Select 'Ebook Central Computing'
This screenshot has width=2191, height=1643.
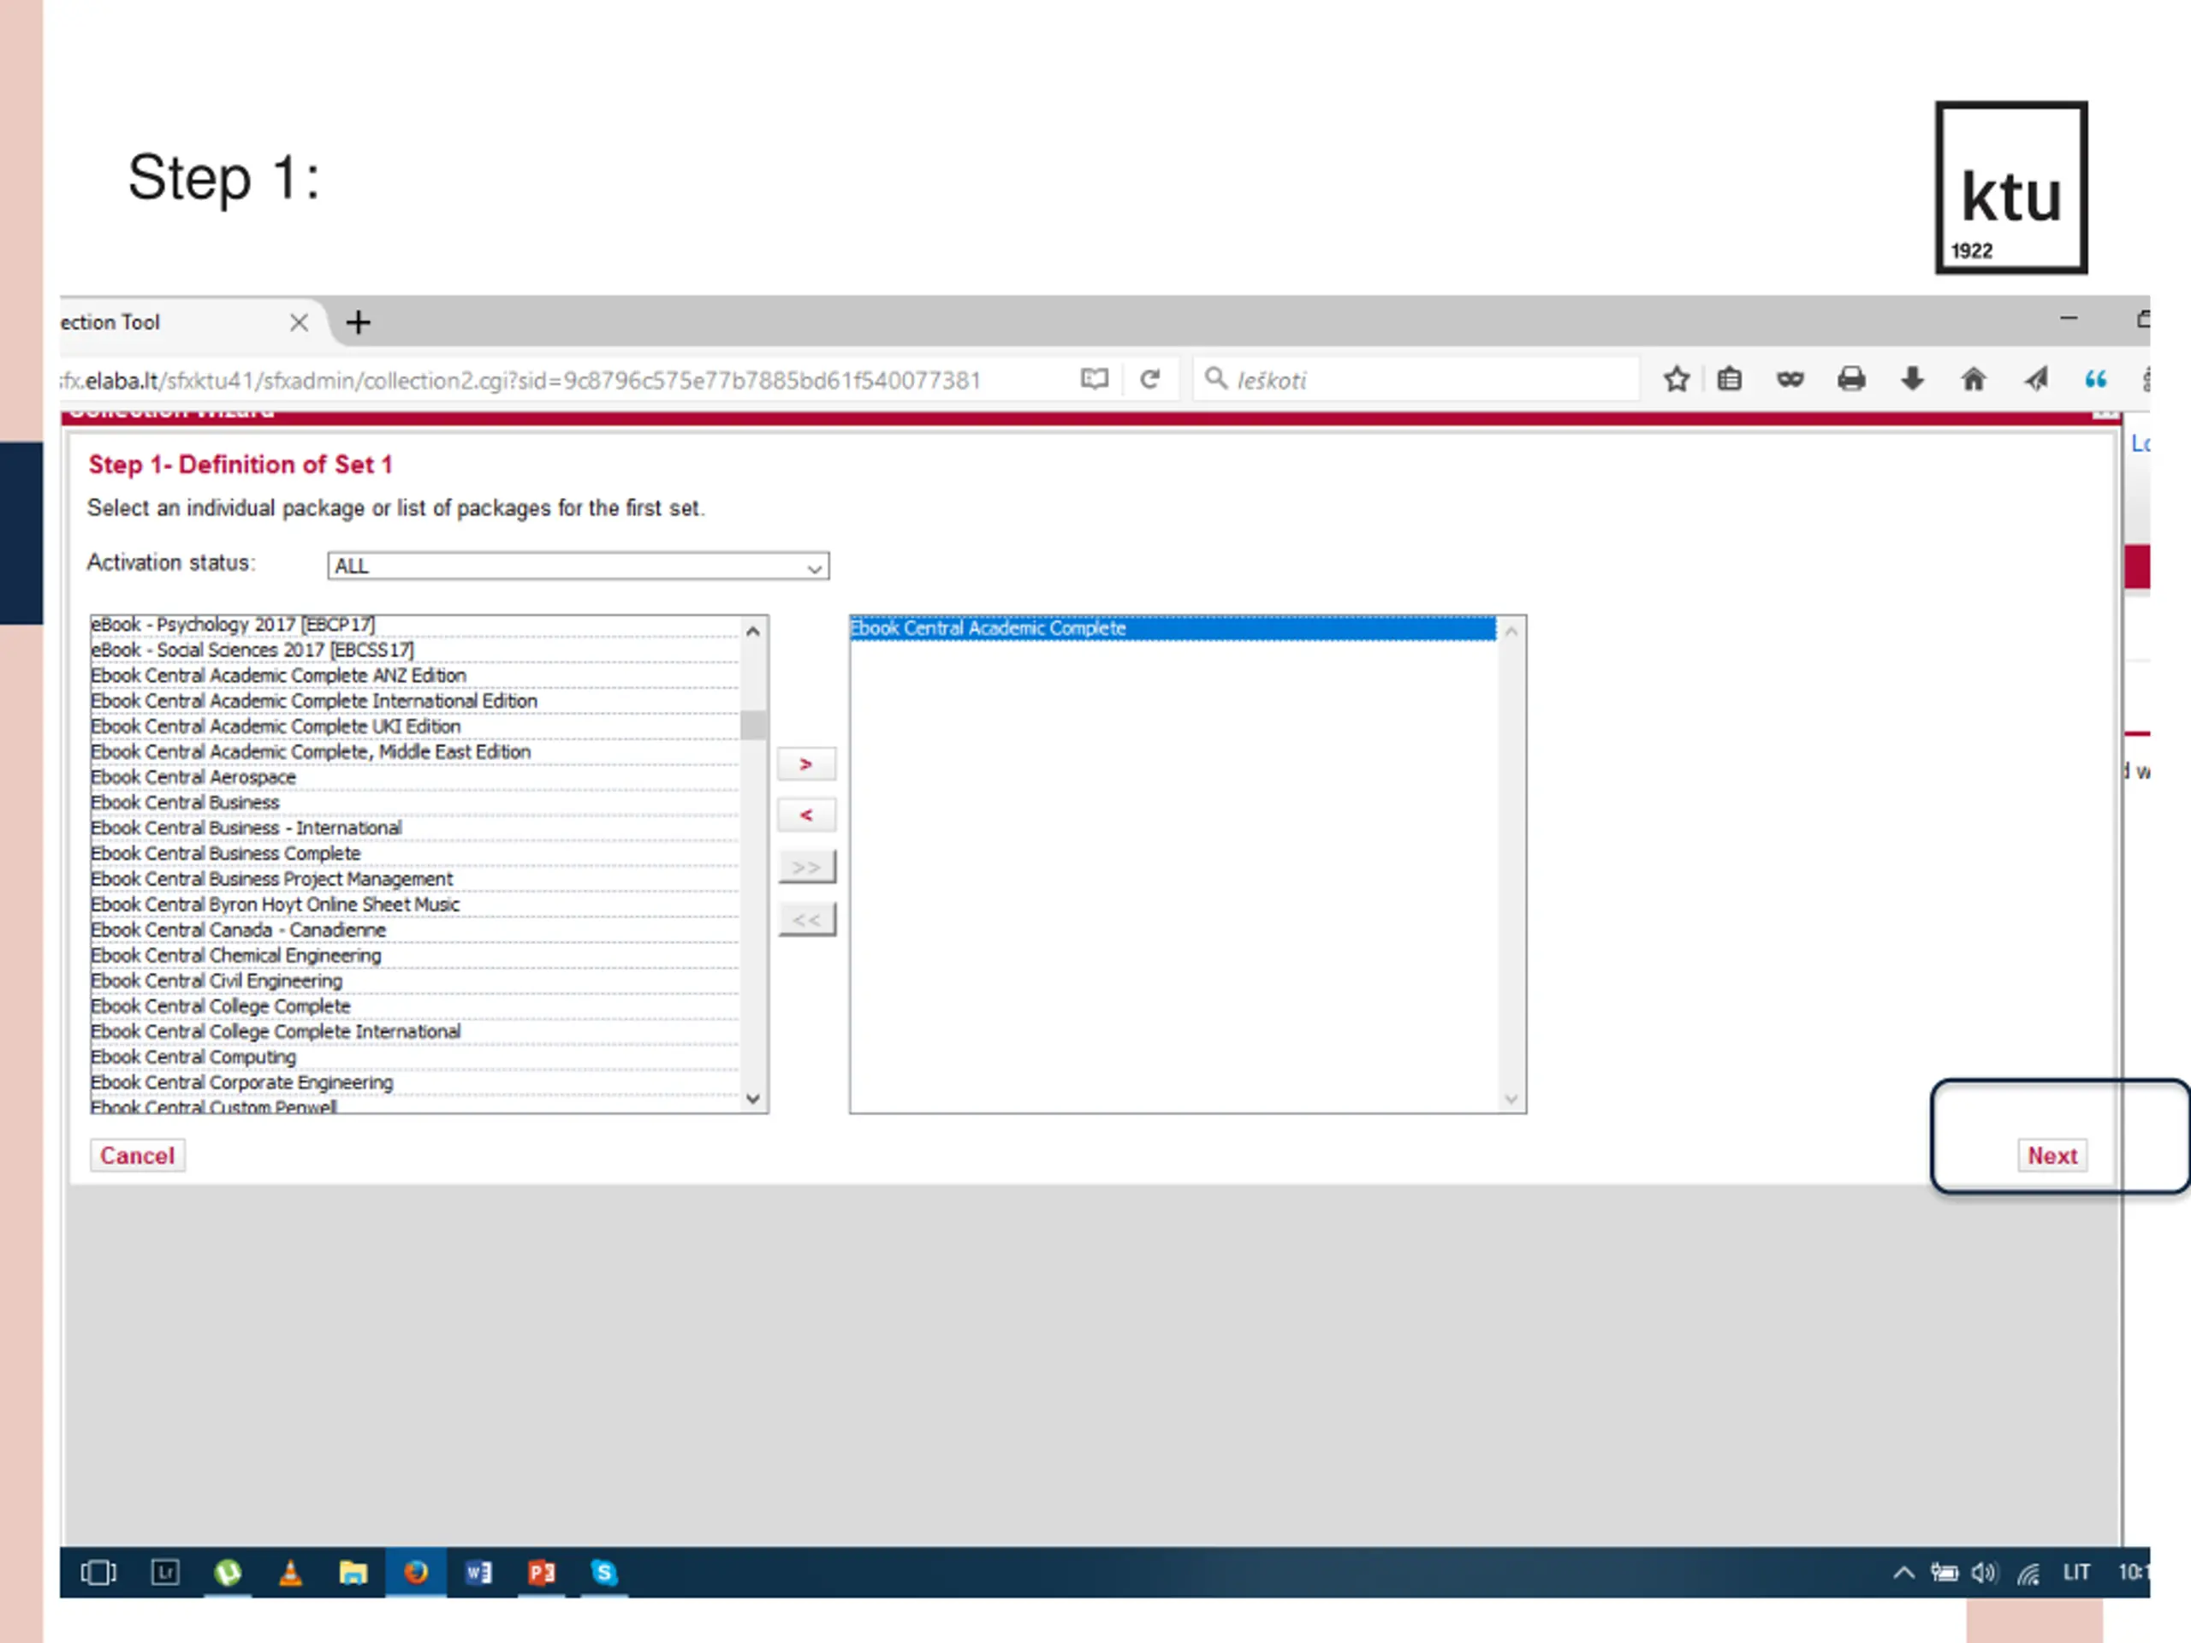pyautogui.click(x=414, y=1058)
